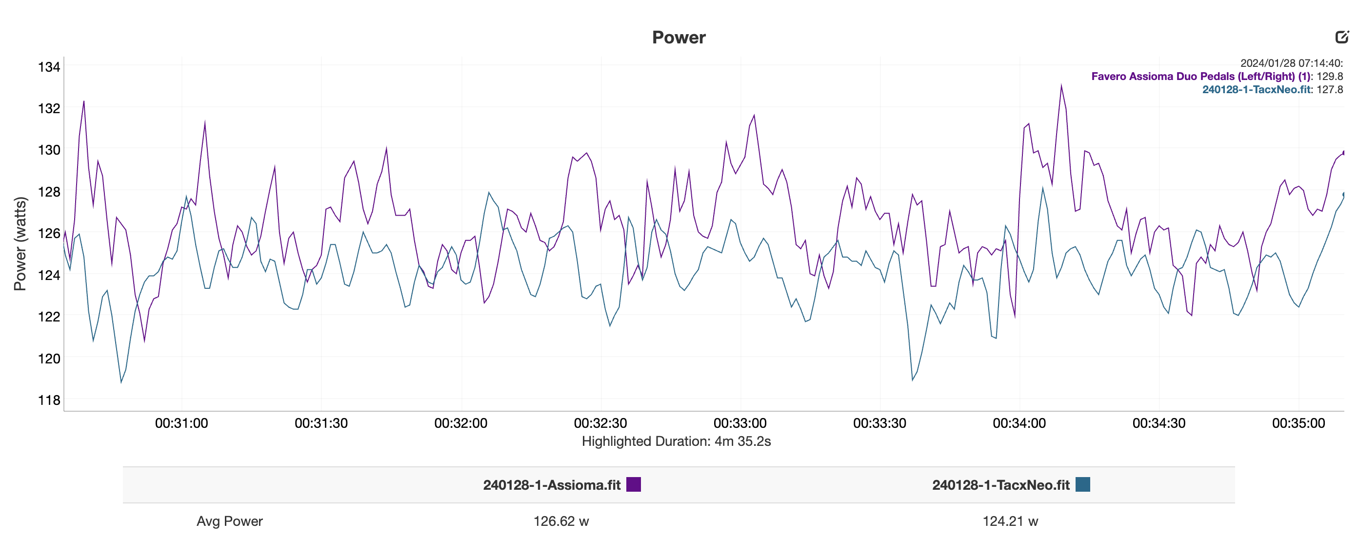Click the 124.21 w average value
The image size is (1358, 560).
1010,521
